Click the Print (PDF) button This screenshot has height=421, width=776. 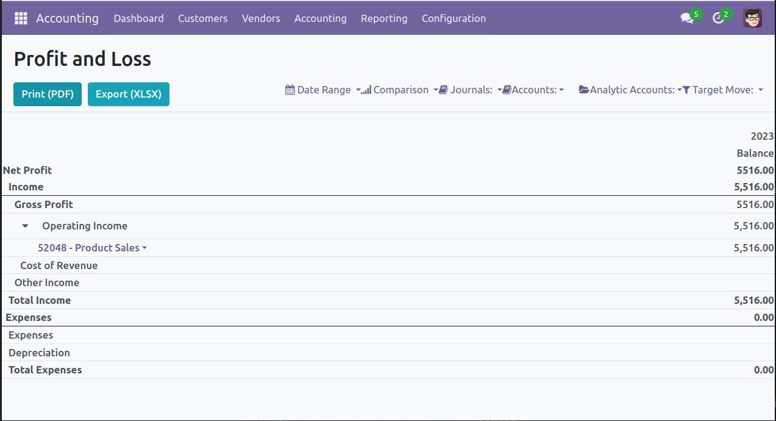click(x=48, y=94)
